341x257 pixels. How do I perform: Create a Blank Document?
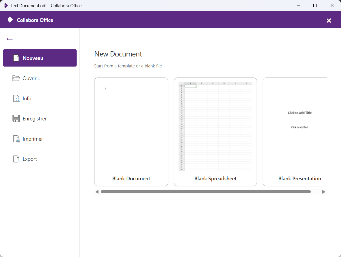pyautogui.click(x=131, y=131)
